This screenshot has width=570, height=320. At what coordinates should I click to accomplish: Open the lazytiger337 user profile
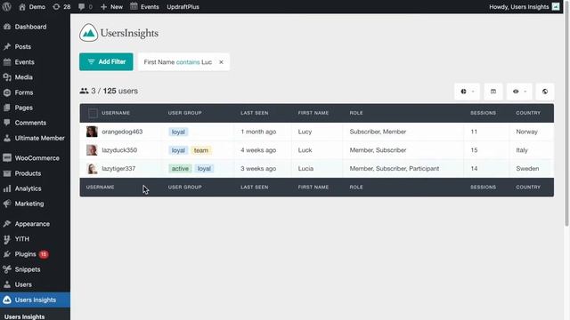118,169
